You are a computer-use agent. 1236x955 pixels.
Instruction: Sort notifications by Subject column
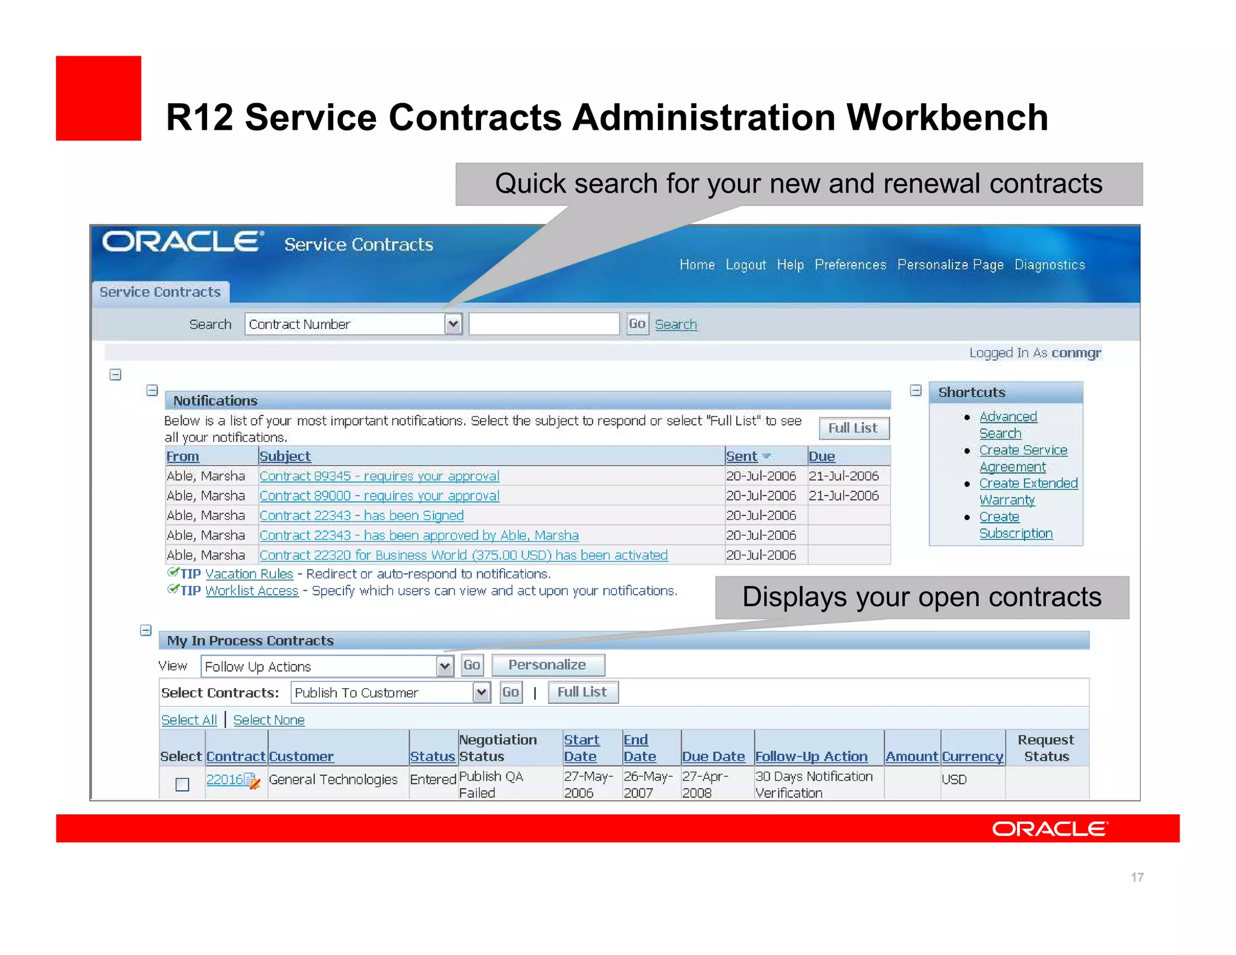click(285, 457)
